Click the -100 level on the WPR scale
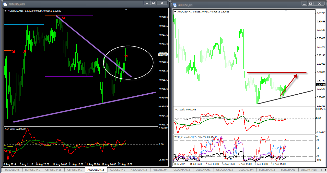327x173 pixels. pyautogui.click(x=318, y=160)
